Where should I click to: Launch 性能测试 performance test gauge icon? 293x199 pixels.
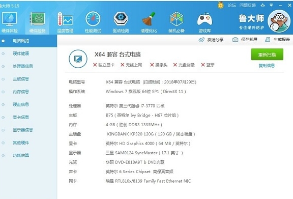[93, 19]
